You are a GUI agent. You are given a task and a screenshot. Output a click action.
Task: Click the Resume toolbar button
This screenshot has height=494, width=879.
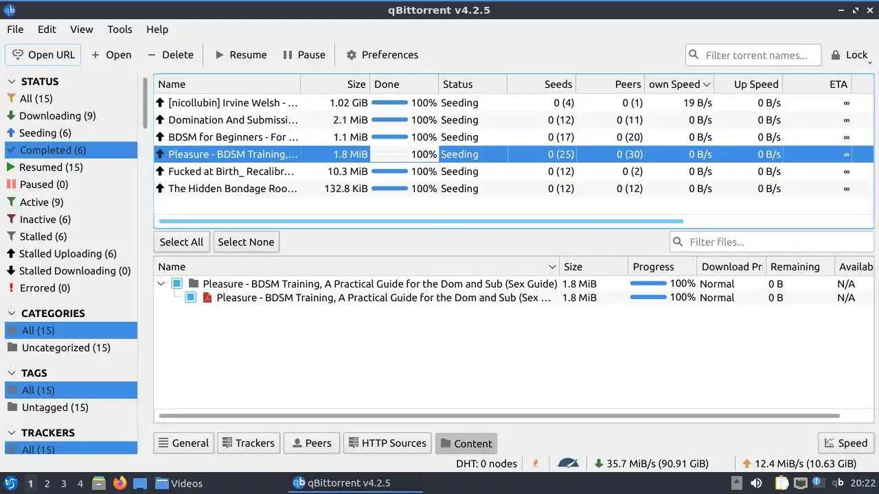[240, 55]
